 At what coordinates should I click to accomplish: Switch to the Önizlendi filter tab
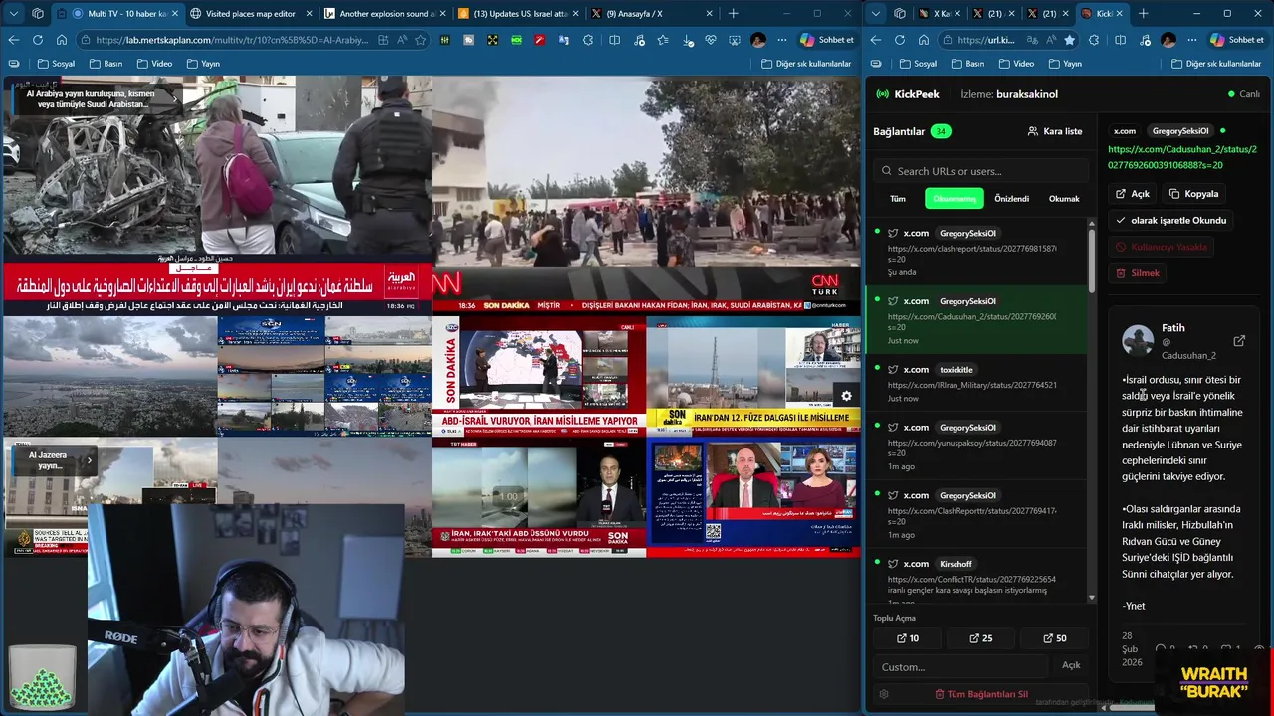pos(1011,199)
